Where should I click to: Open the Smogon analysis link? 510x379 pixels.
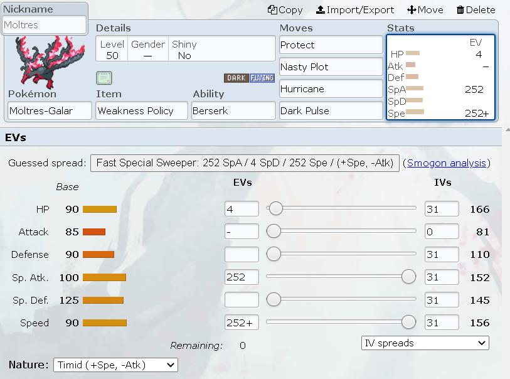[446, 163]
